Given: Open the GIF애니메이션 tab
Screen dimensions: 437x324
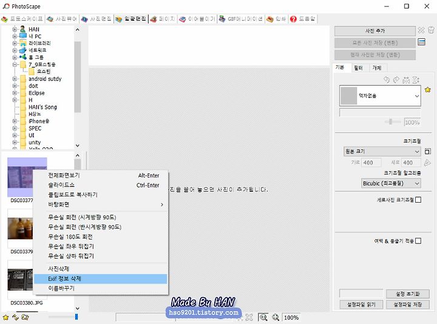Looking at the screenshot, I should click(x=241, y=19).
